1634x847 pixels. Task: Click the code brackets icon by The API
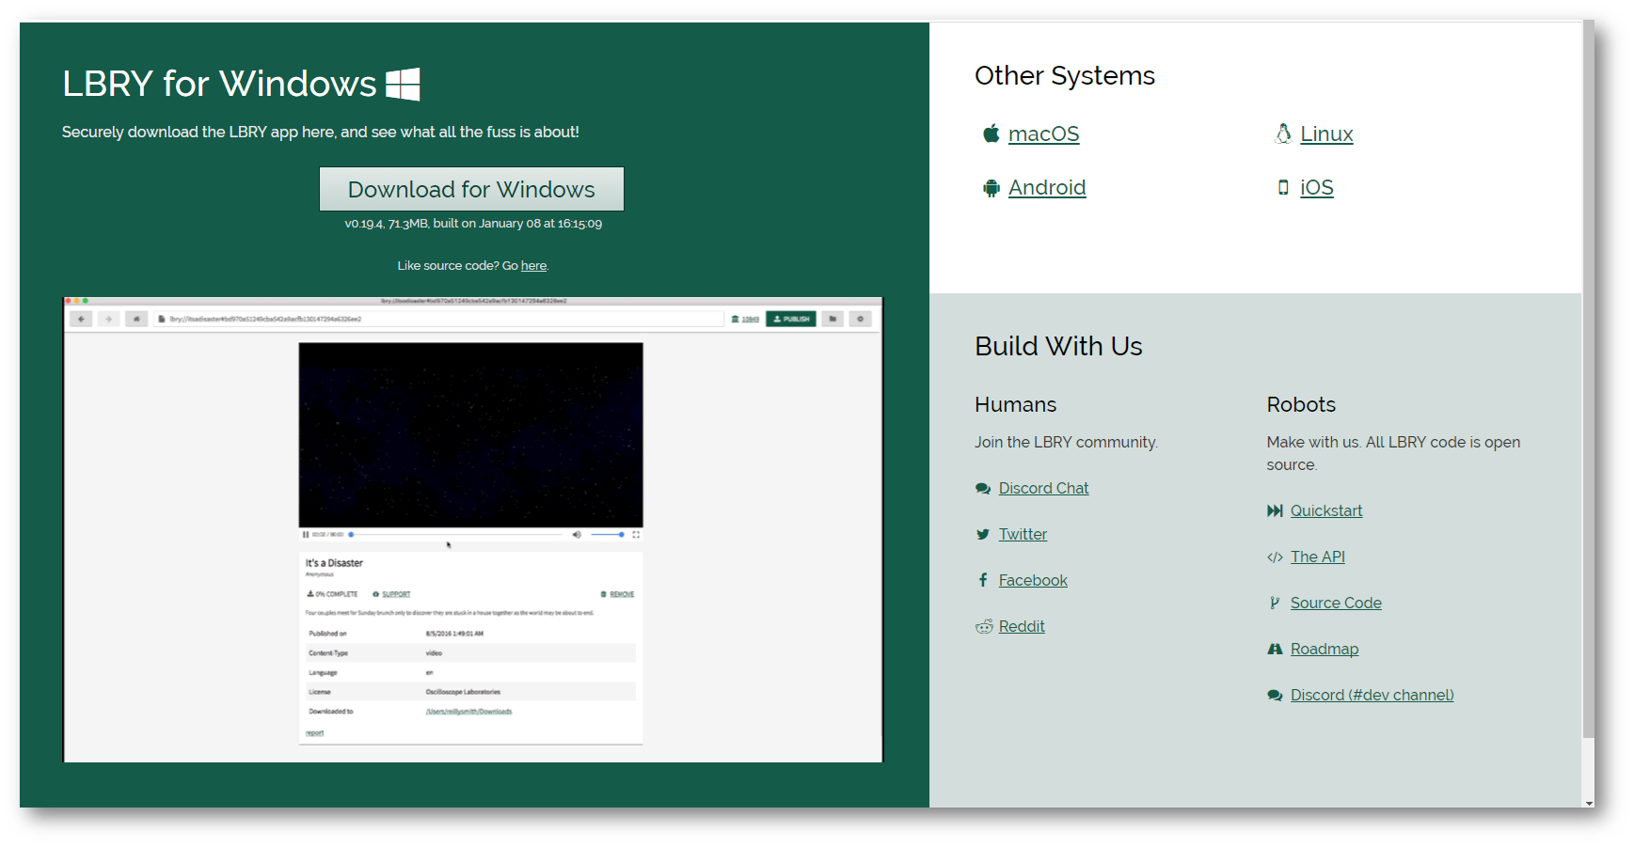(x=1275, y=557)
